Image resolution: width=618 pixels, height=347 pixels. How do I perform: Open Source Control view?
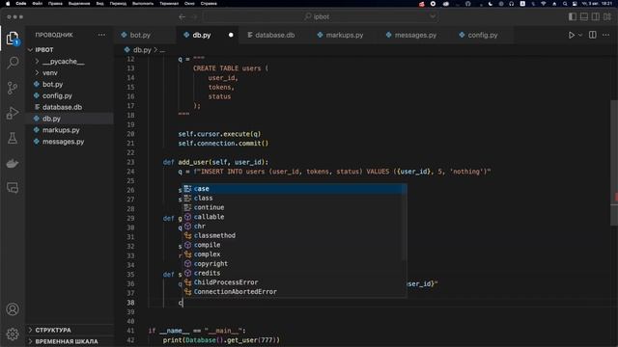(13, 88)
